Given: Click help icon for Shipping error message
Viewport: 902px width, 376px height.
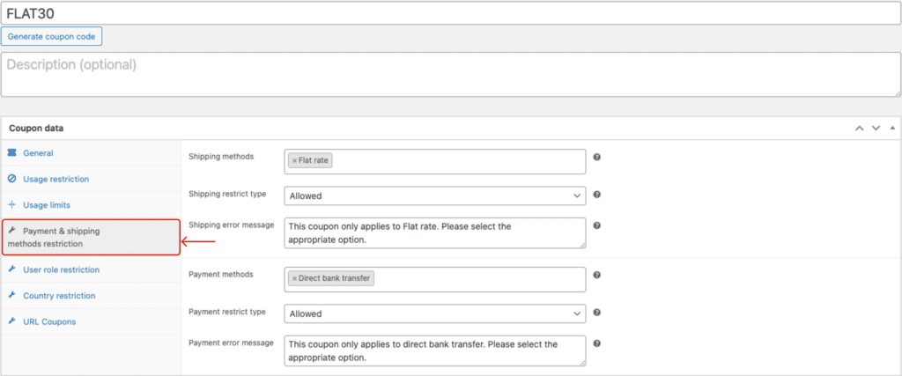Looking at the screenshot, I should [597, 225].
